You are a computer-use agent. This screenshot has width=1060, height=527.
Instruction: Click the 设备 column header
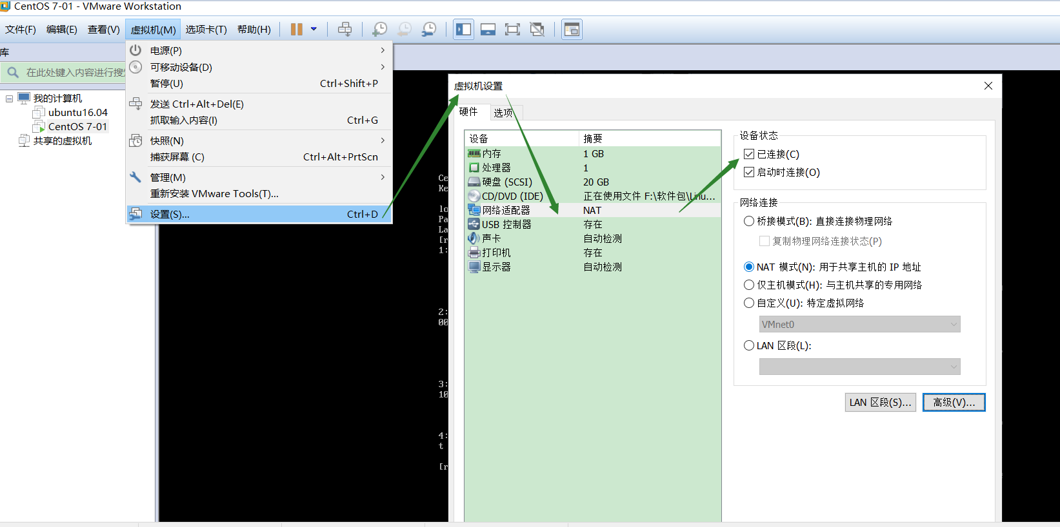(x=521, y=139)
